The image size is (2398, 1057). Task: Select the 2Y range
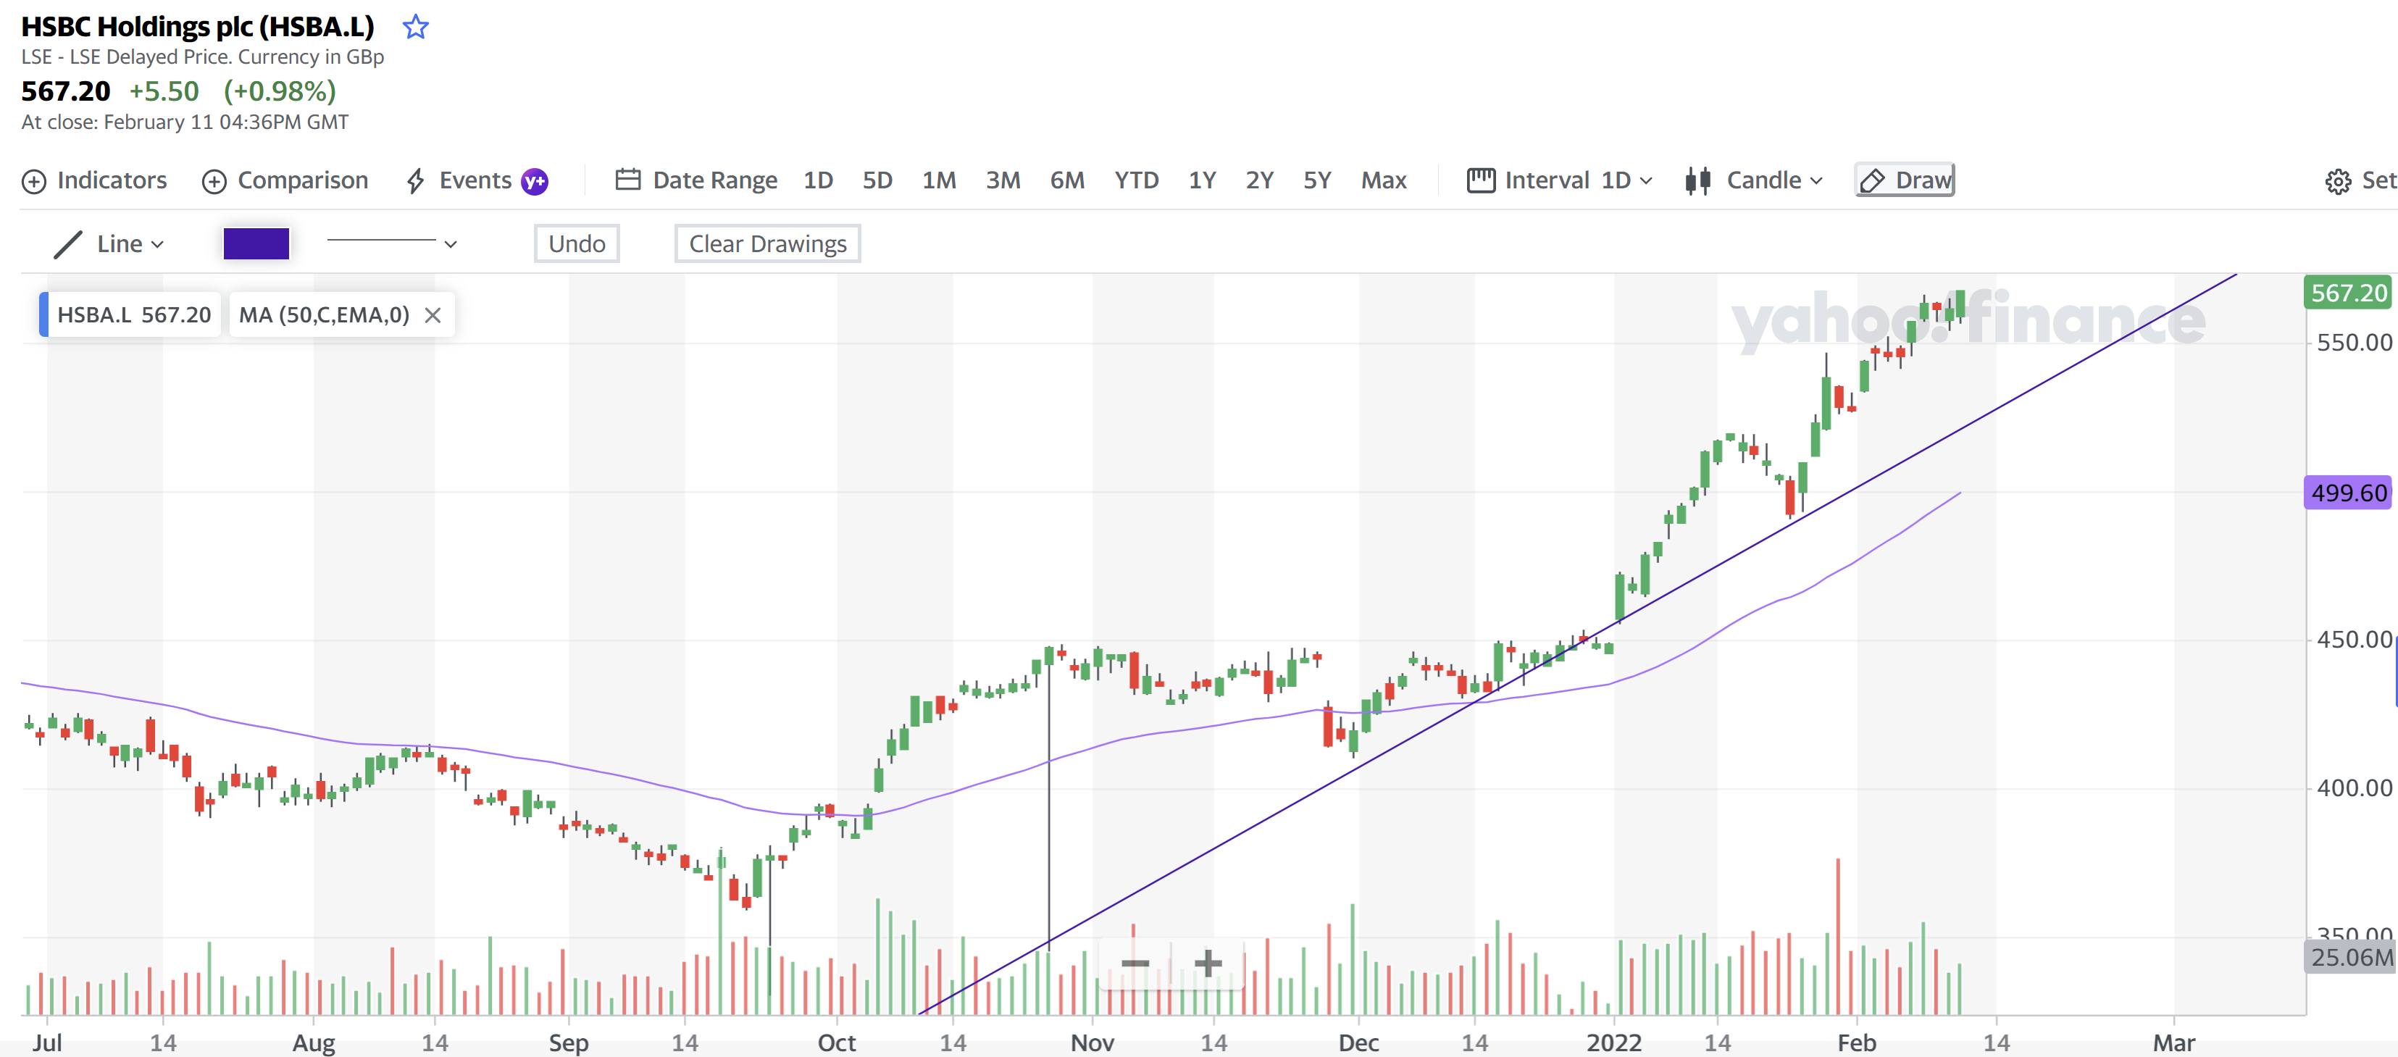pyautogui.click(x=1258, y=180)
